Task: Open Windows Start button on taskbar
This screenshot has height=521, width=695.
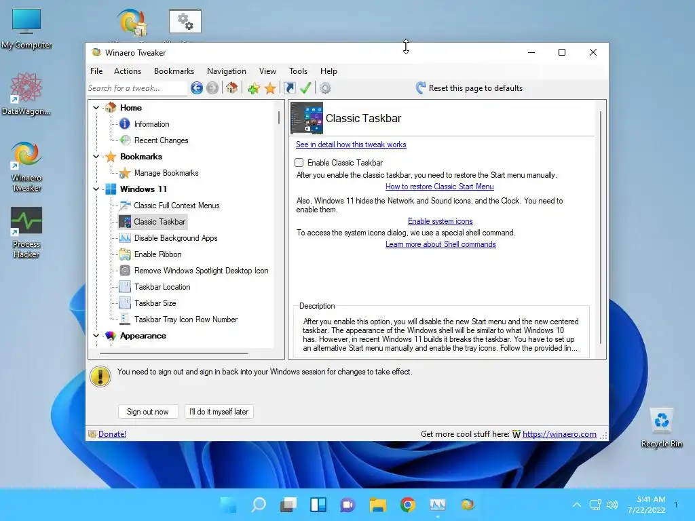Action: point(229,505)
